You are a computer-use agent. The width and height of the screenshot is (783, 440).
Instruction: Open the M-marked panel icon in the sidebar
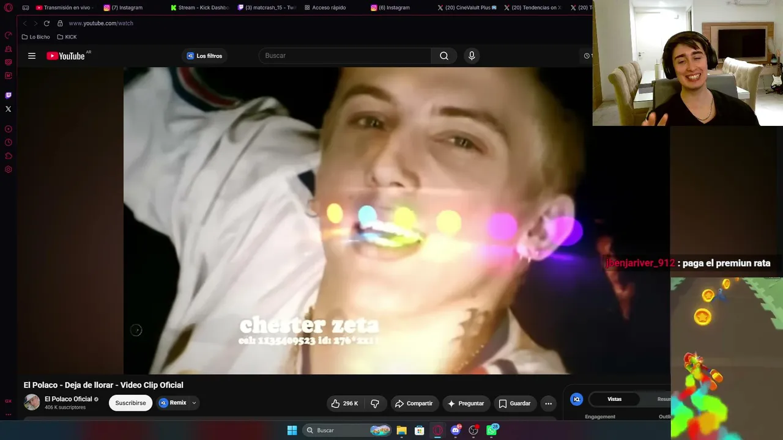tap(9, 76)
